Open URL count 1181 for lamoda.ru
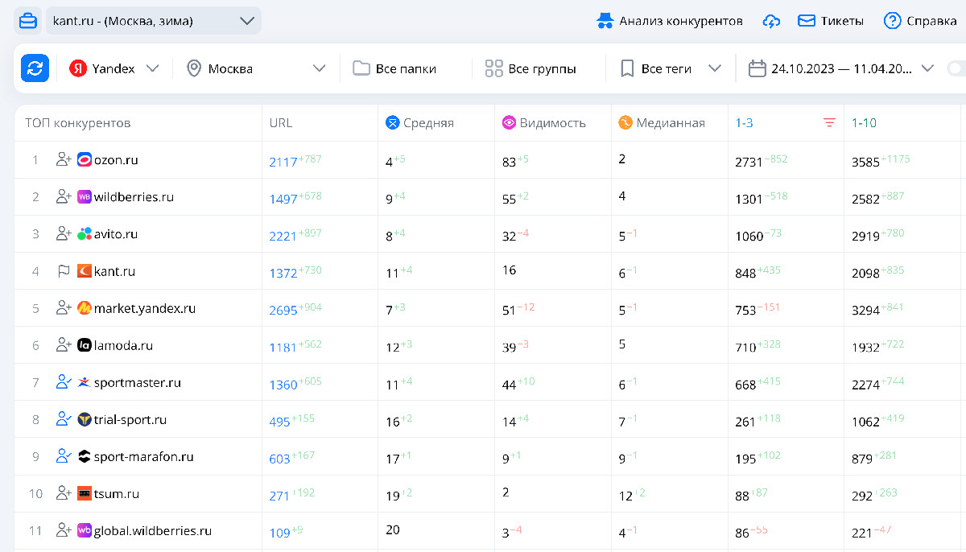The height and width of the screenshot is (552, 966). (x=283, y=347)
